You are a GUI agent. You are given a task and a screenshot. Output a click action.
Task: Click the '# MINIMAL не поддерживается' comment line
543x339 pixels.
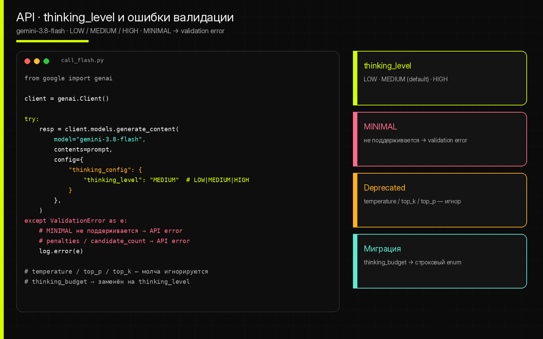coord(111,231)
